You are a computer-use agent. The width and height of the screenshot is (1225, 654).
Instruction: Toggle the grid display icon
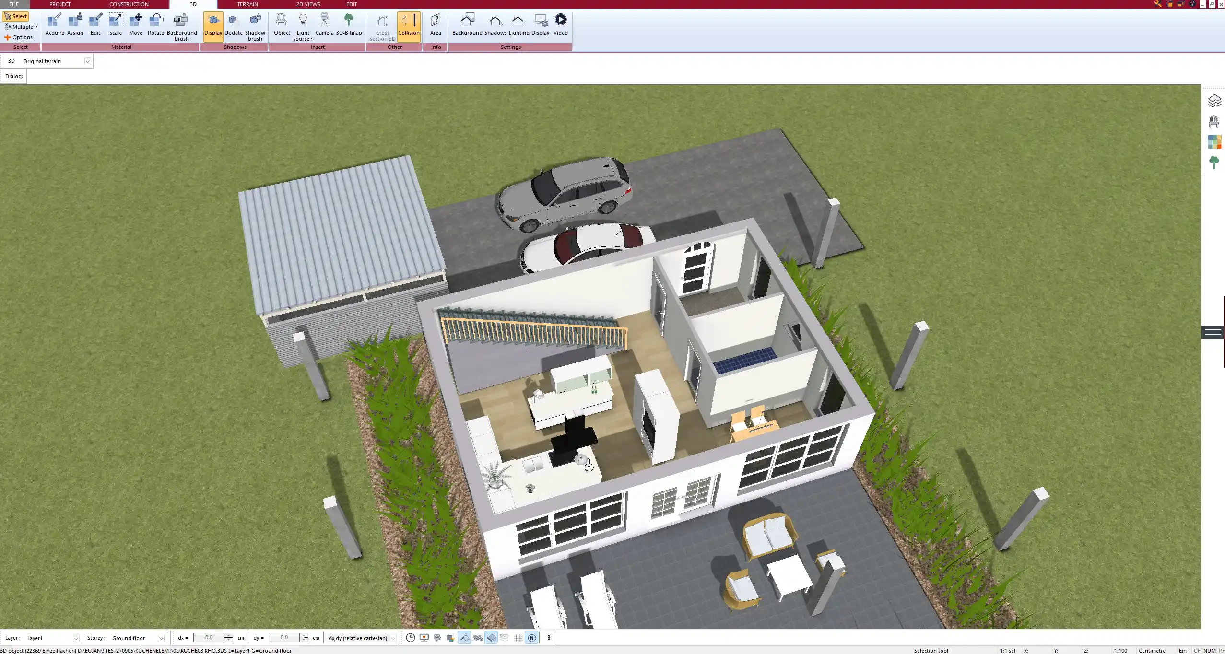(x=518, y=638)
